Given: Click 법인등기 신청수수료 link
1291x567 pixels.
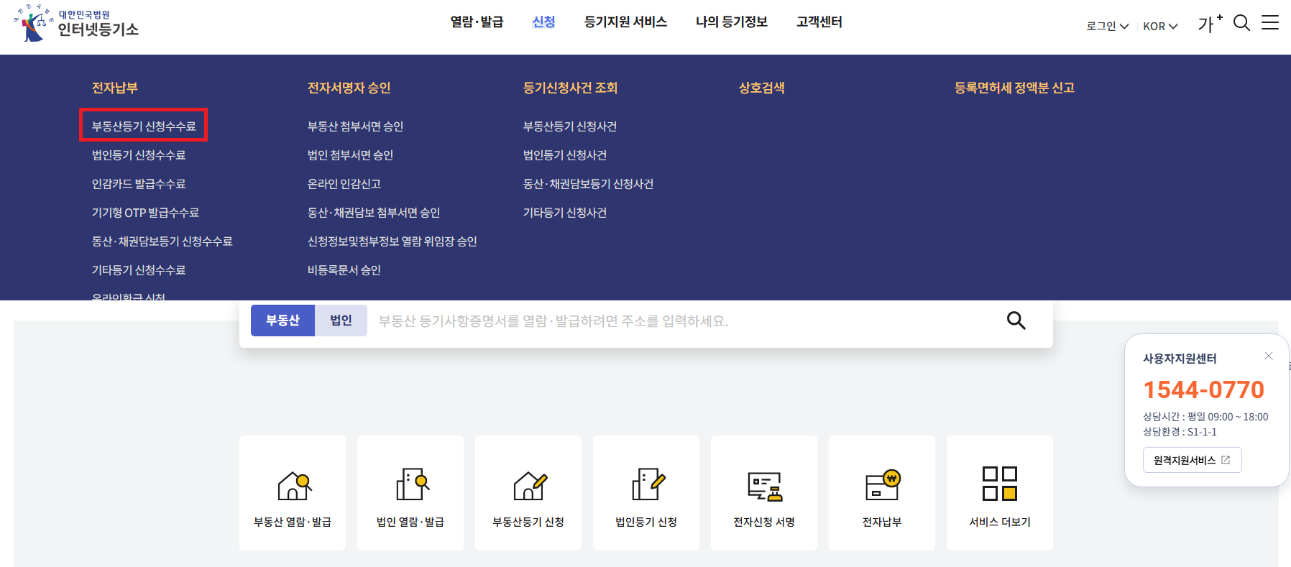Looking at the screenshot, I should [x=139, y=155].
